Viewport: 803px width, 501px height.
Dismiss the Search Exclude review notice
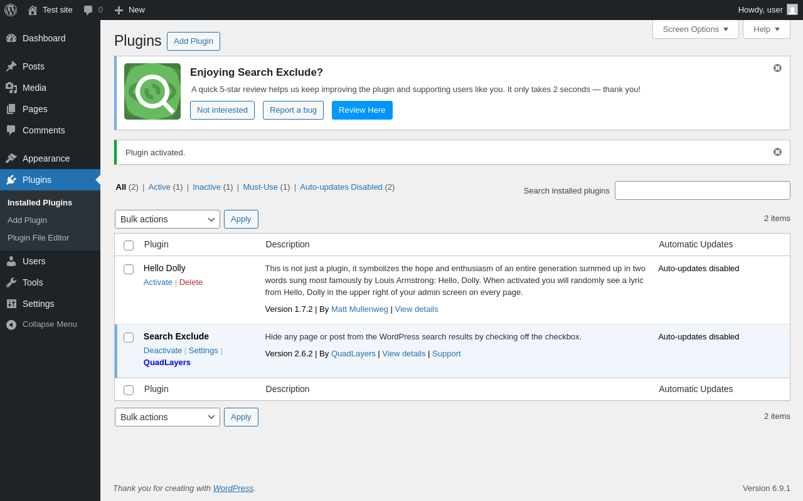(777, 68)
